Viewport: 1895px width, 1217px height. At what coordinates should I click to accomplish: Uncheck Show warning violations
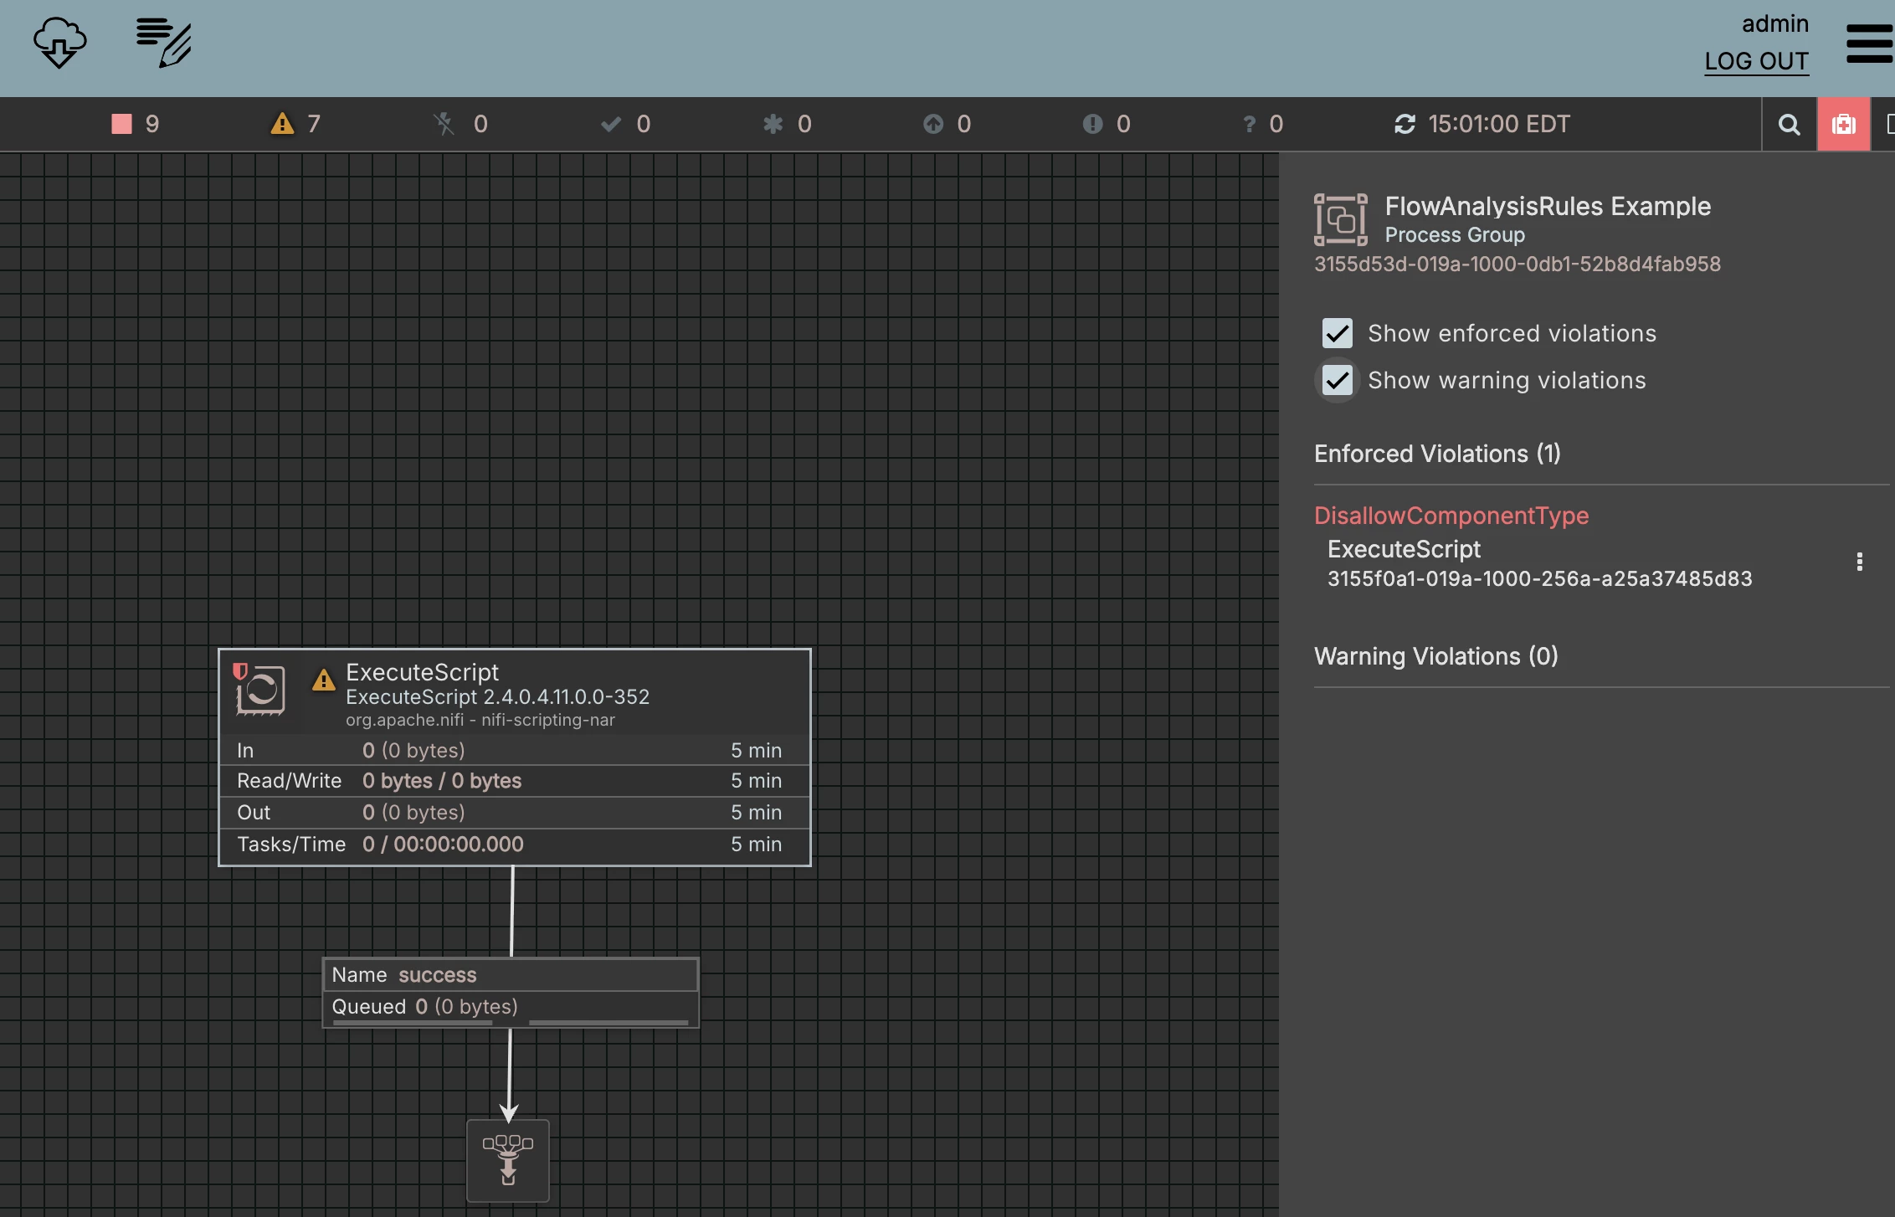coord(1337,380)
